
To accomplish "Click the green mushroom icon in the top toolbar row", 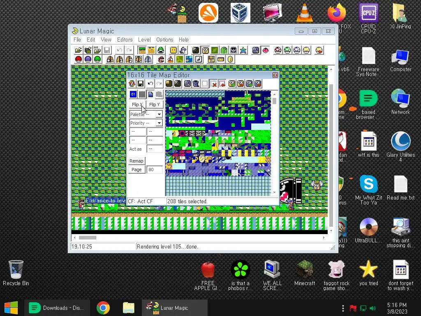I will (287, 50).
